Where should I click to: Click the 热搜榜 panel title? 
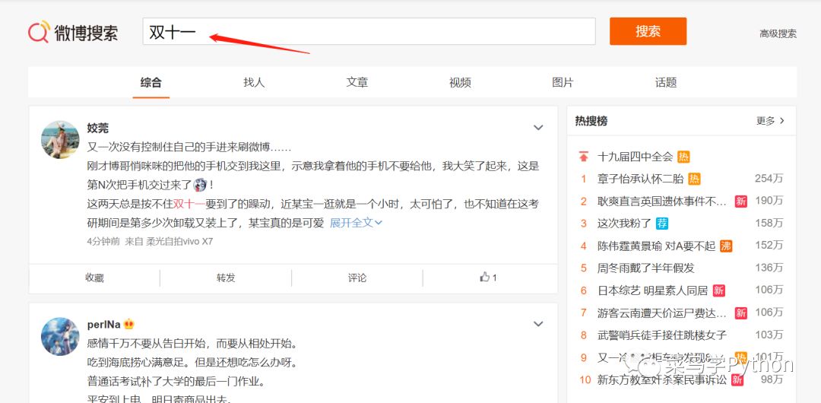(x=591, y=121)
